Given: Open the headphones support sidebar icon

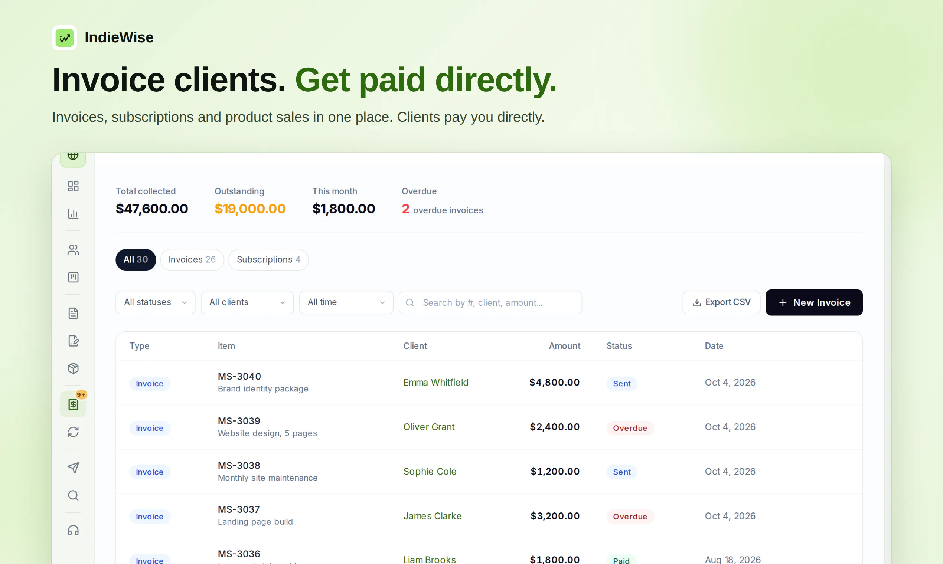Looking at the screenshot, I should coord(73,531).
